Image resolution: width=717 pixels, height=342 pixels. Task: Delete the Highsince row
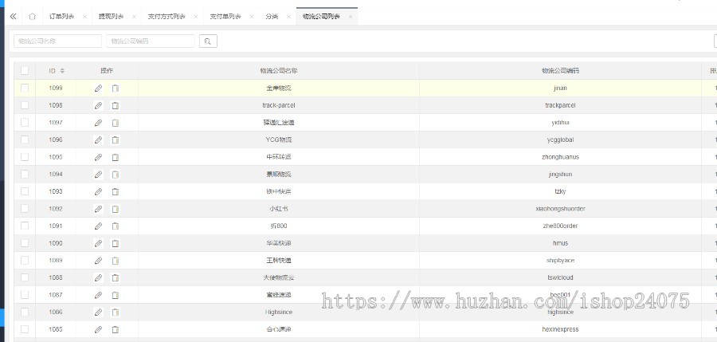coord(116,313)
